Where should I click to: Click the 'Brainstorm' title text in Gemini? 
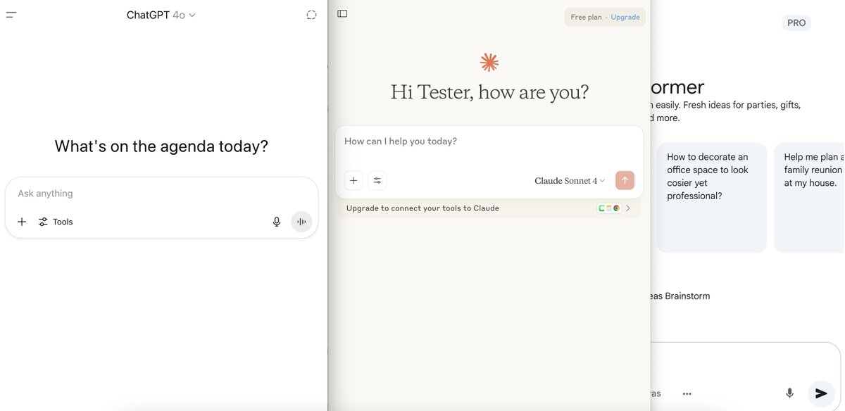[x=687, y=296]
